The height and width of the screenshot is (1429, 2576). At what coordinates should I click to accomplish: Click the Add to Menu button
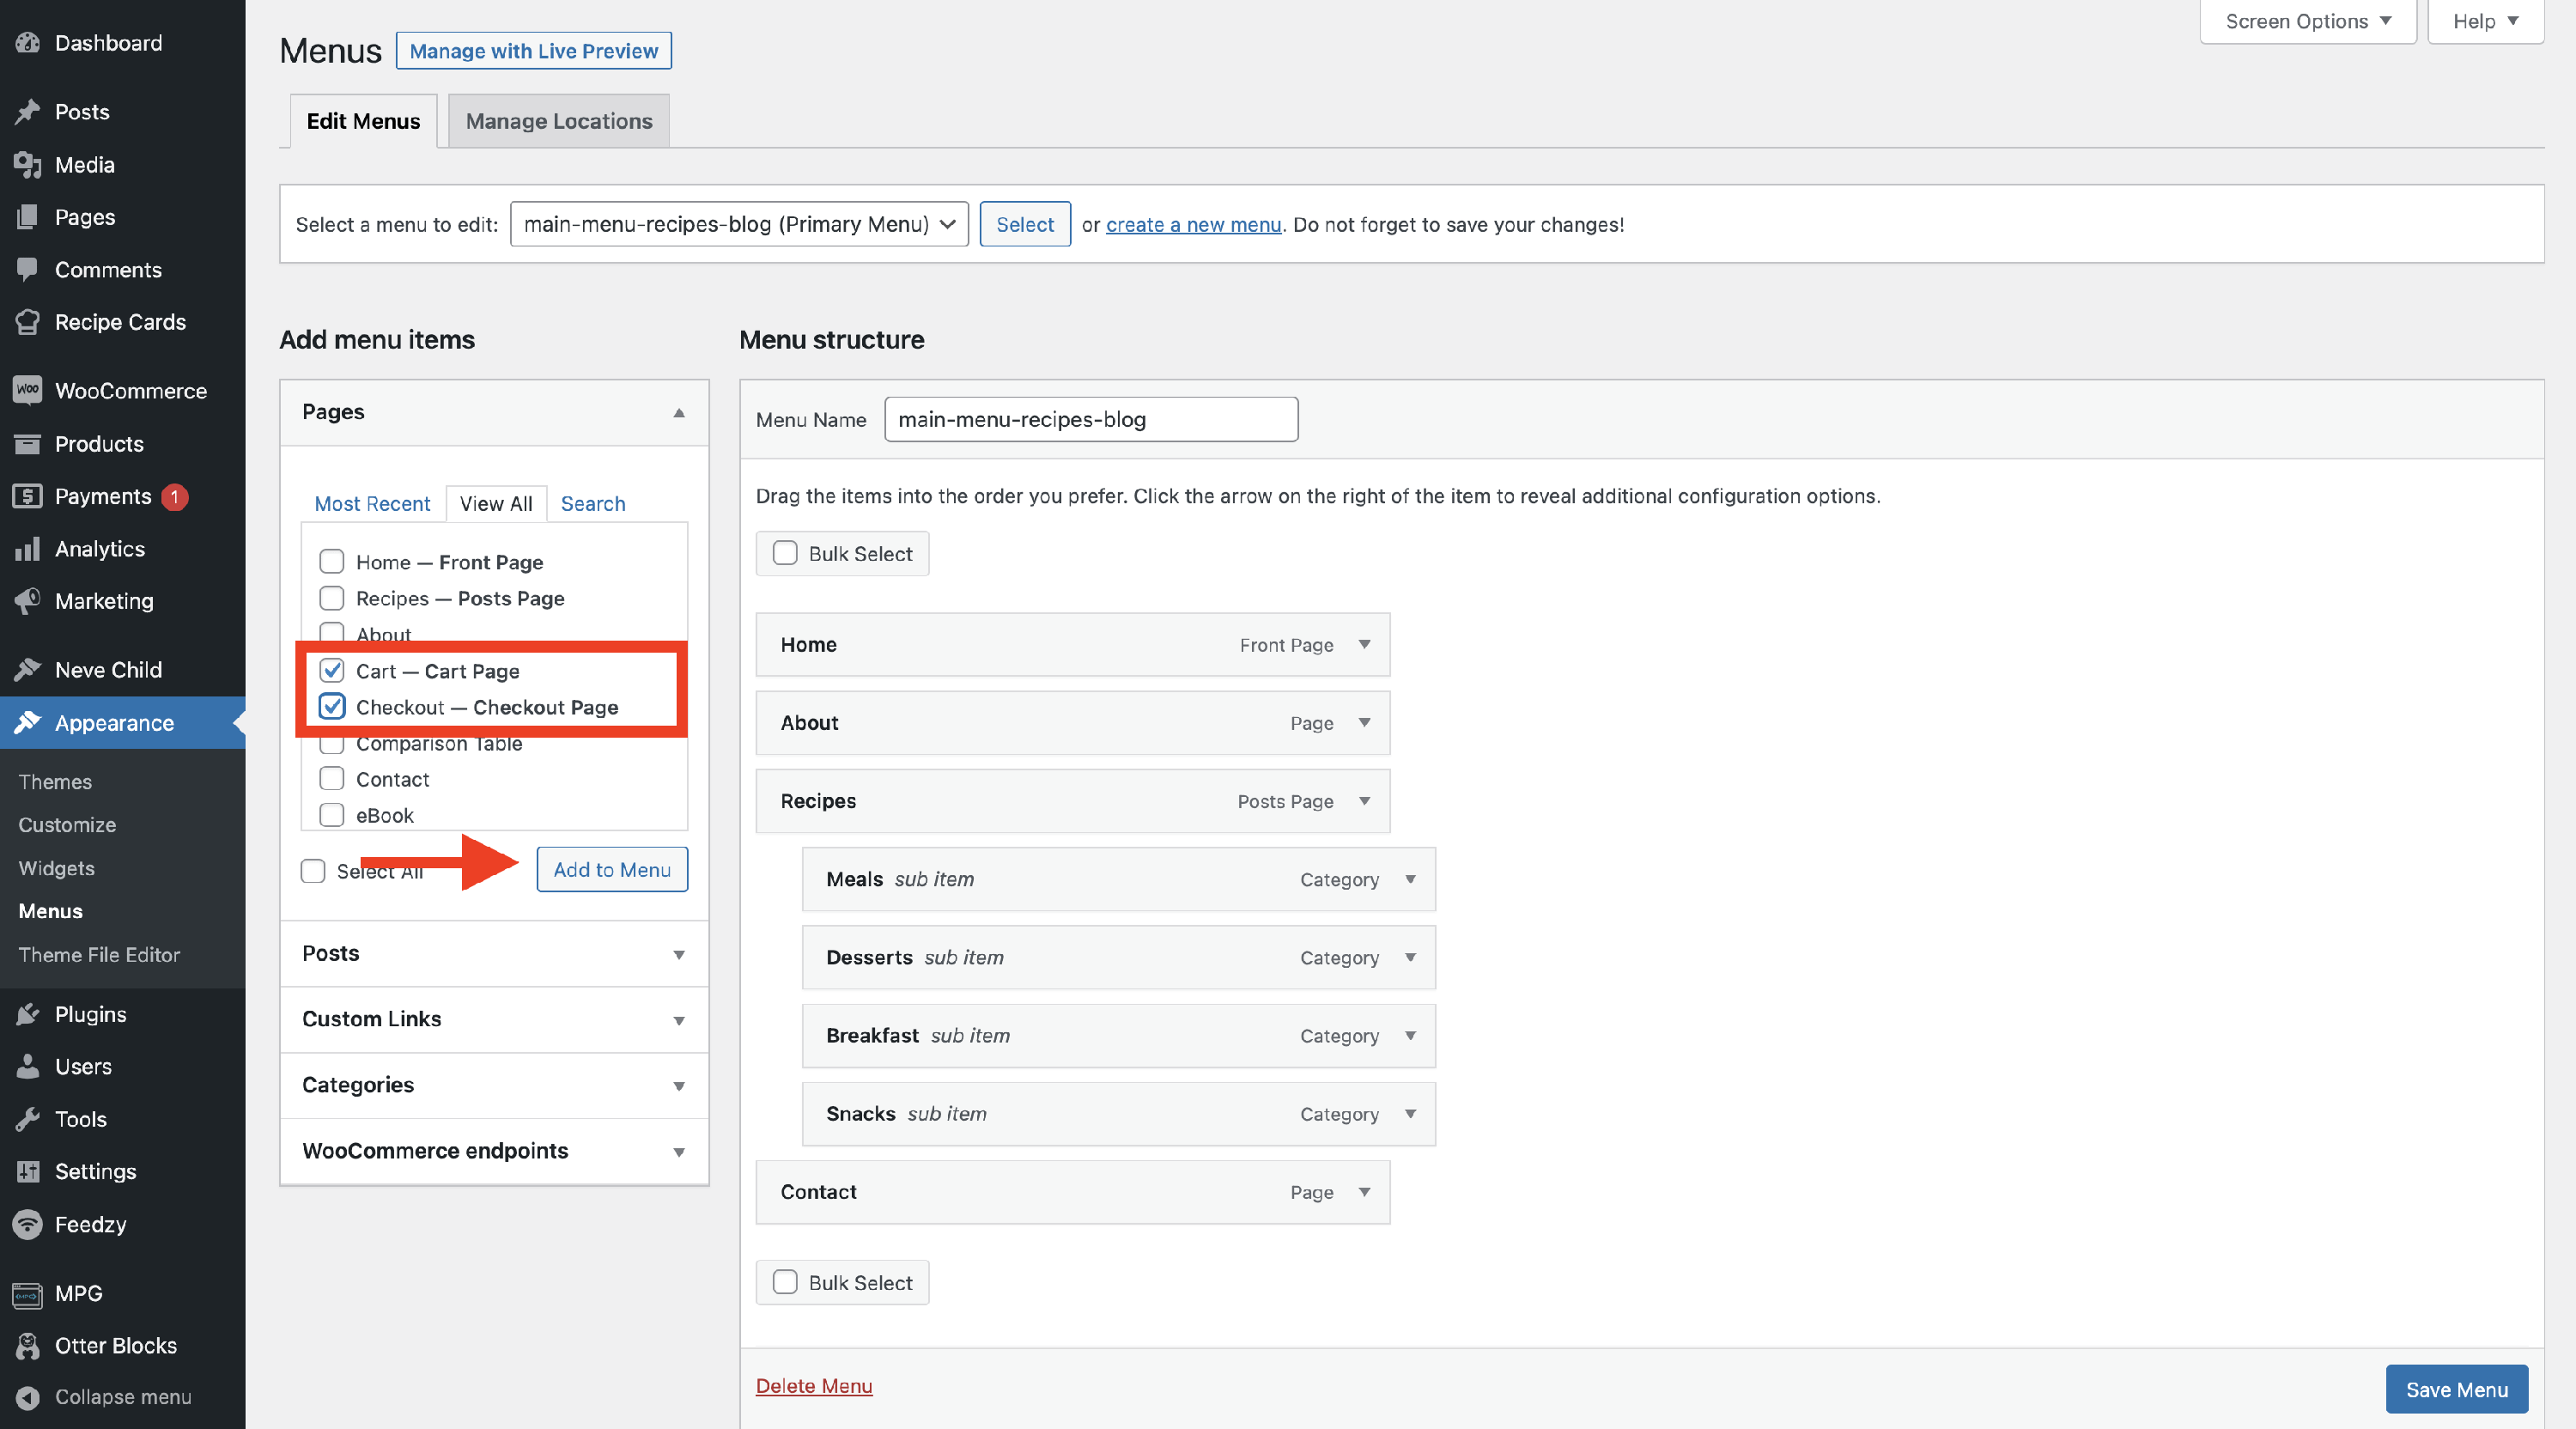click(612, 869)
